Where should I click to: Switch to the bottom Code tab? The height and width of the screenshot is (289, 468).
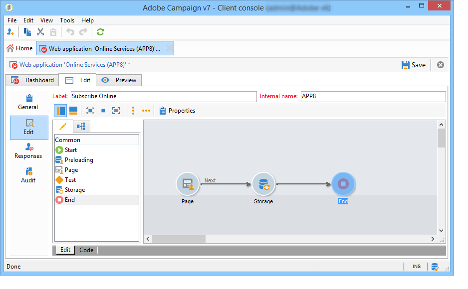tap(86, 250)
